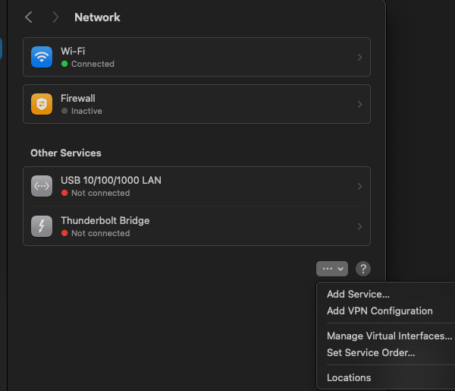Click the back navigation arrow
The height and width of the screenshot is (391, 455).
point(29,17)
